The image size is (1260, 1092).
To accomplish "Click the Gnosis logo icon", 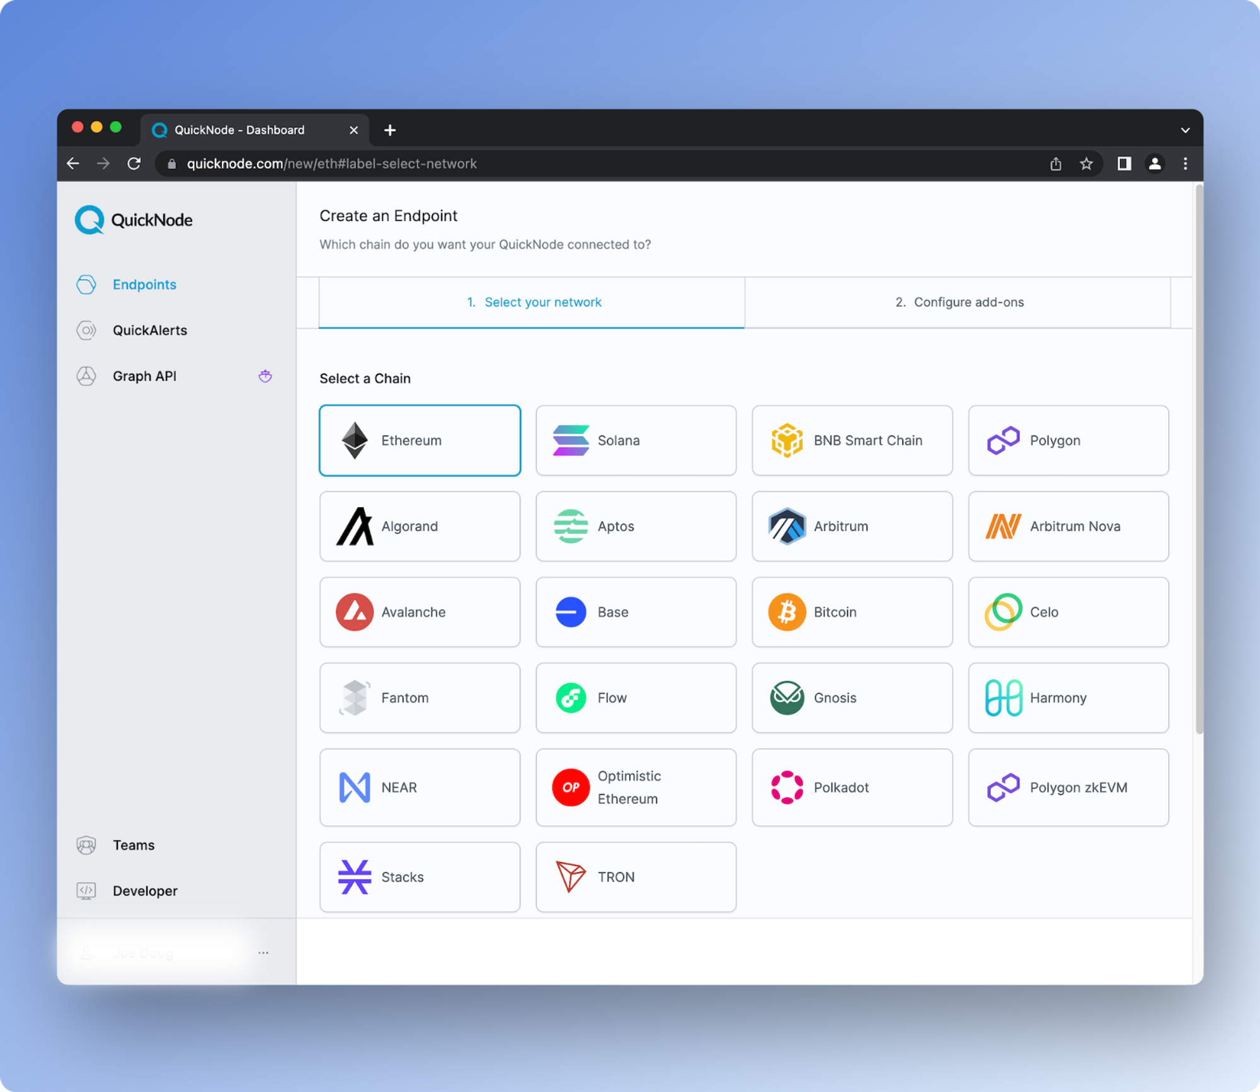I will tap(787, 698).
